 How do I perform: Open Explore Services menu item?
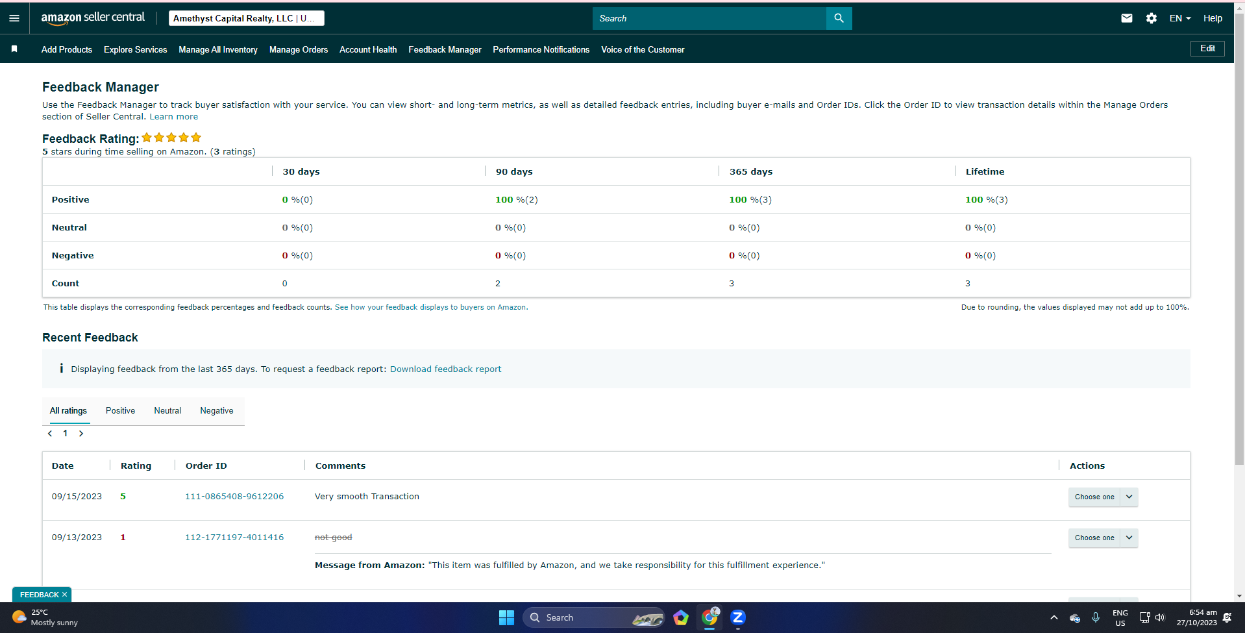coord(136,49)
